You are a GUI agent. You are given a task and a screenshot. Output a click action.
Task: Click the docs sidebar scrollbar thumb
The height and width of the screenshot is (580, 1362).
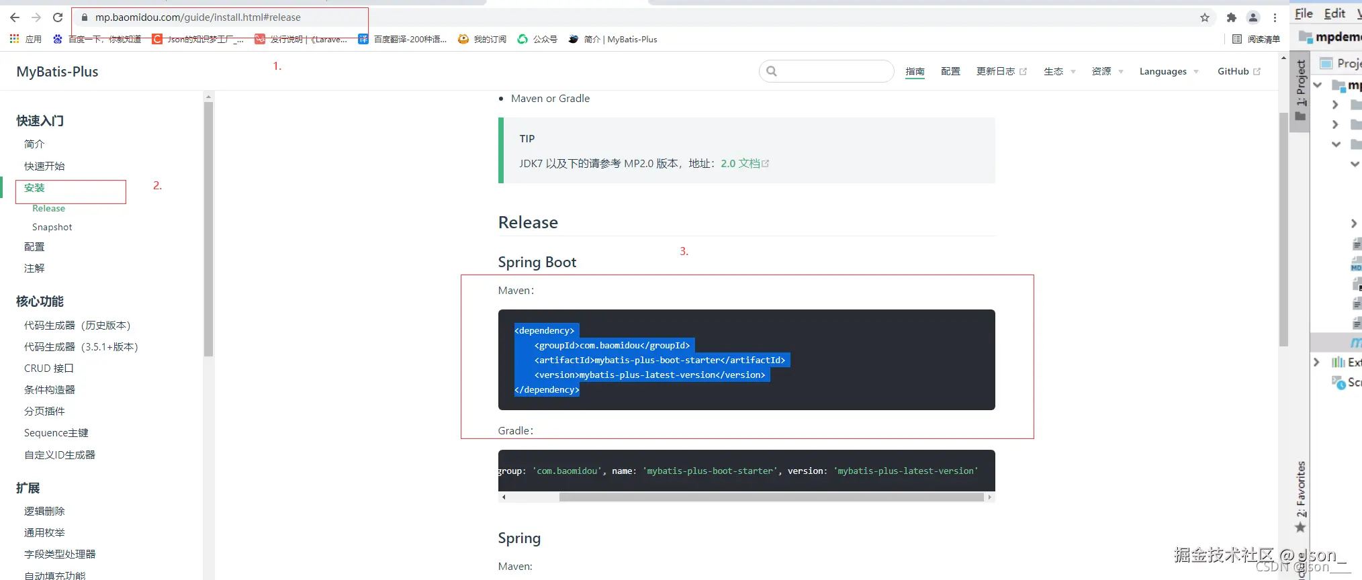pos(208,229)
